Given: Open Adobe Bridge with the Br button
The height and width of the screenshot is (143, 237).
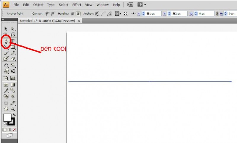Looking at the screenshot, I should pyautogui.click(x=130, y=5).
